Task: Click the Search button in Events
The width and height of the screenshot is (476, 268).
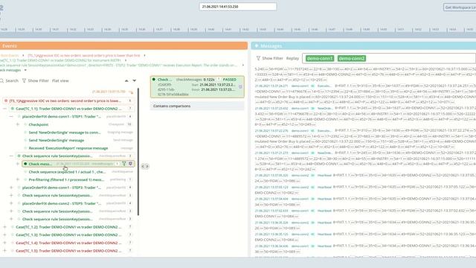Action: (10, 81)
